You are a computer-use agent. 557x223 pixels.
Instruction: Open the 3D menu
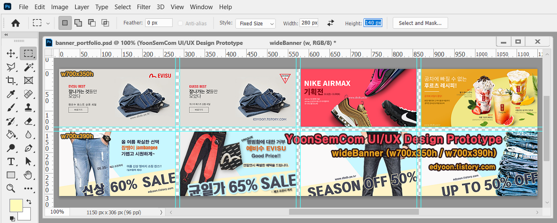click(x=161, y=7)
